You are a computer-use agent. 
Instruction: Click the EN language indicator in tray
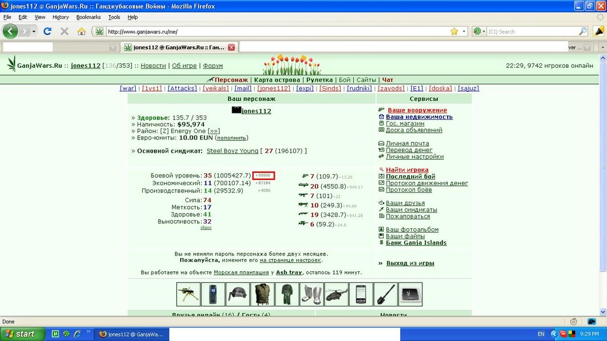[541, 334]
